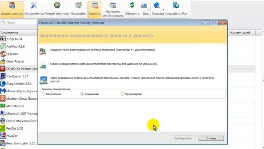This screenshot has height=149, width=264.
Task: Click the PrivaZer name text
Action: click(12, 136)
